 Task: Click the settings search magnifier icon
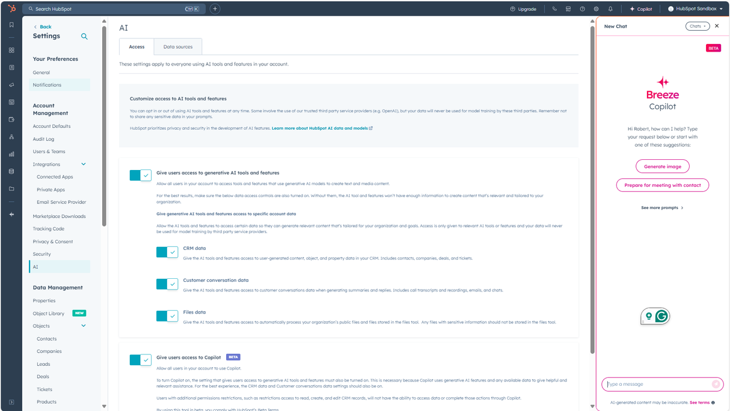pyautogui.click(x=84, y=37)
